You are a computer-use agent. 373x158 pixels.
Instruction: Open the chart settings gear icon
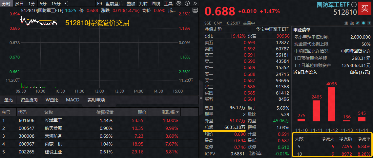[x=178, y=4]
